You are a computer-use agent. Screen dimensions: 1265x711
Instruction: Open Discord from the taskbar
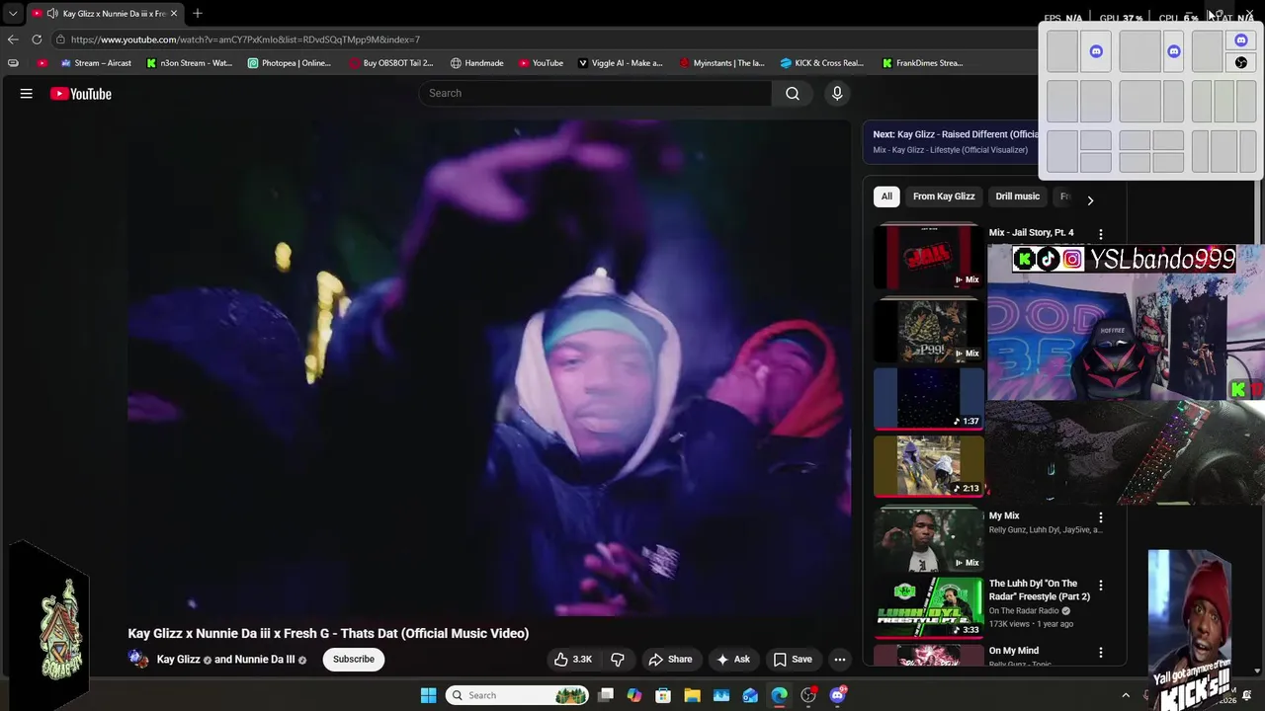tap(838, 695)
